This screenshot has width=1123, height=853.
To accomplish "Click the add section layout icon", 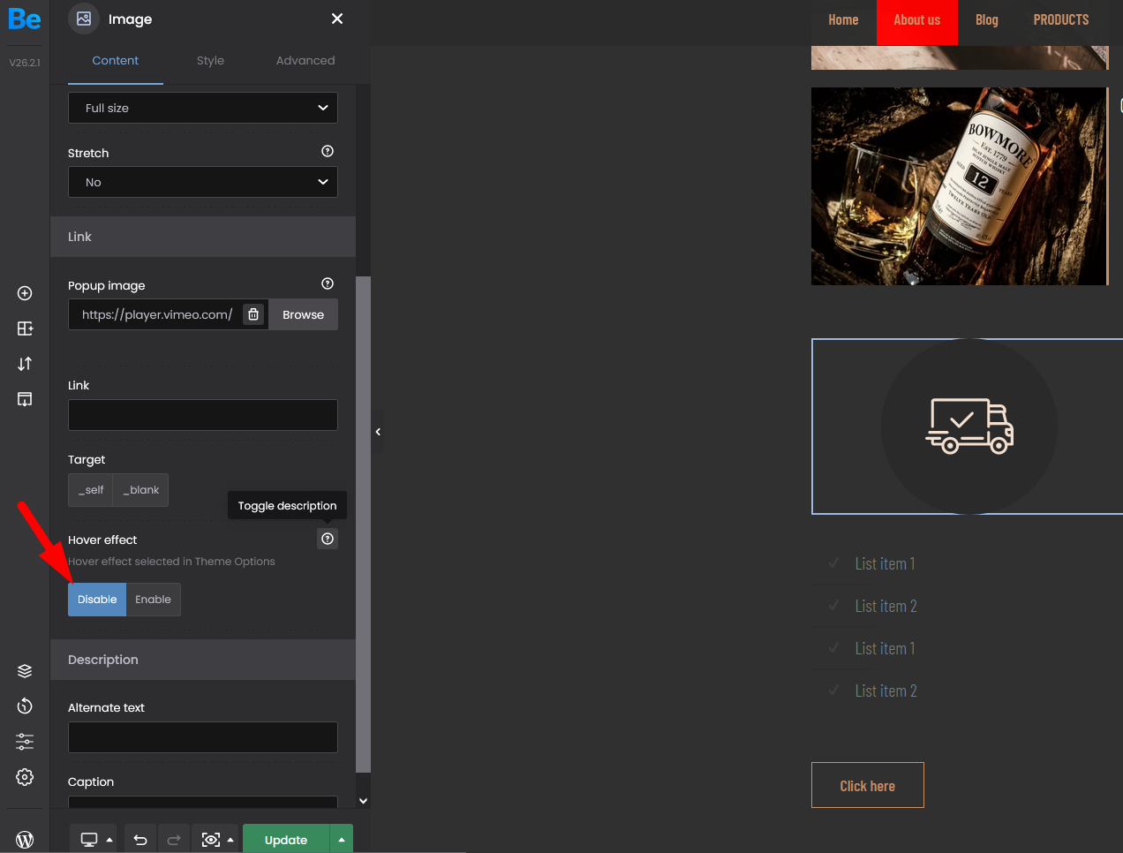I will 25,328.
